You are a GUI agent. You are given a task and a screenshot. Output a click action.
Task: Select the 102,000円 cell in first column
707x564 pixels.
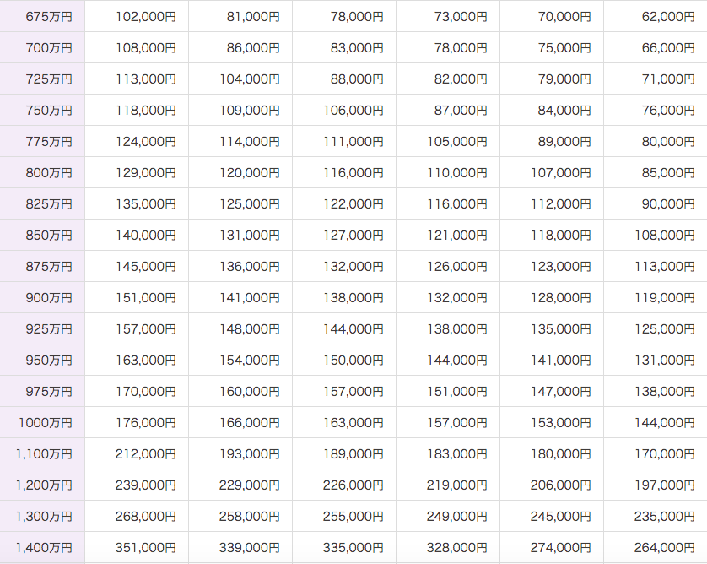point(137,16)
